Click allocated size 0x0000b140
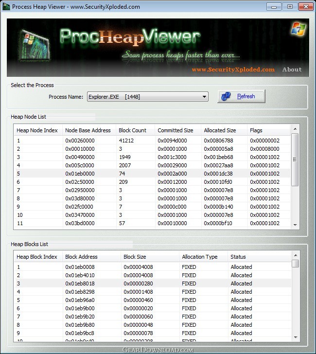The width and height of the screenshot is (316, 354). pyautogui.click(x=218, y=207)
